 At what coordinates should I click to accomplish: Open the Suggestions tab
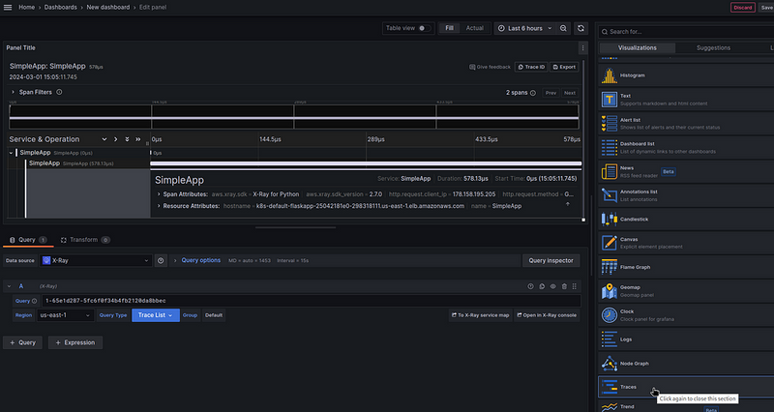point(713,47)
